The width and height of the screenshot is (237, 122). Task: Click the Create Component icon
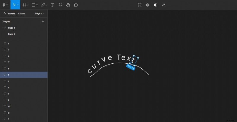coord(148,5)
